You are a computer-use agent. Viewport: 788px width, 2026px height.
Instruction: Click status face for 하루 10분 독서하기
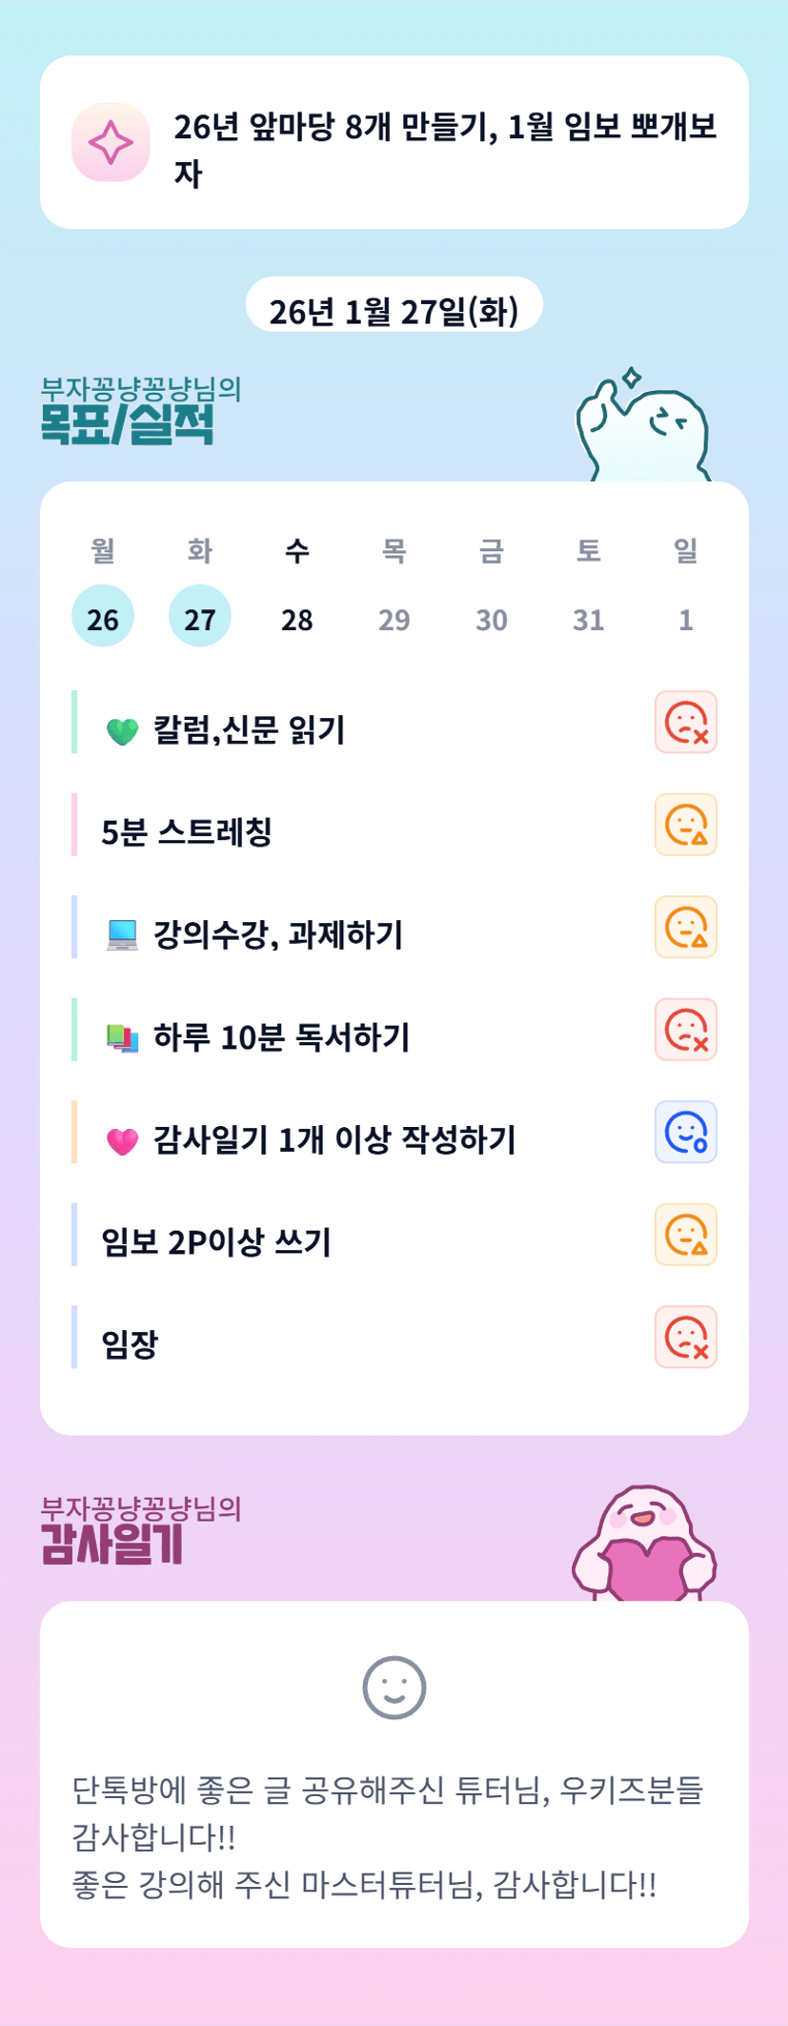[685, 1030]
